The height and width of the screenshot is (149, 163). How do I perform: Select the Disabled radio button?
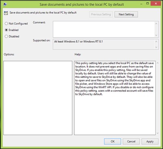pyautogui.click(x=6, y=36)
